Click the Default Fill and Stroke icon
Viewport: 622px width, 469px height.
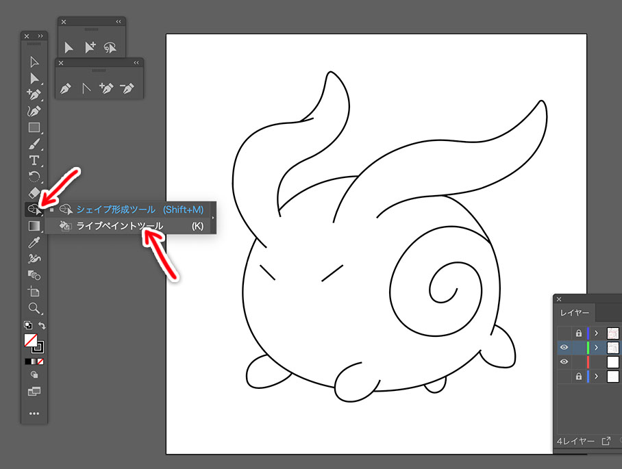click(x=28, y=325)
